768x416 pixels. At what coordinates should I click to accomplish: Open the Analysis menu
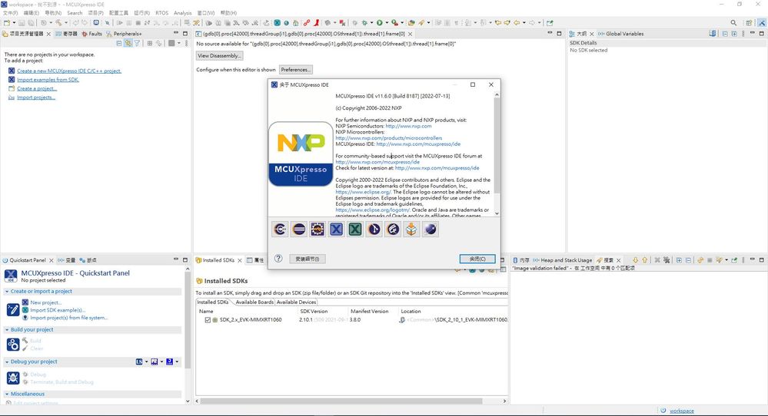(x=183, y=13)
